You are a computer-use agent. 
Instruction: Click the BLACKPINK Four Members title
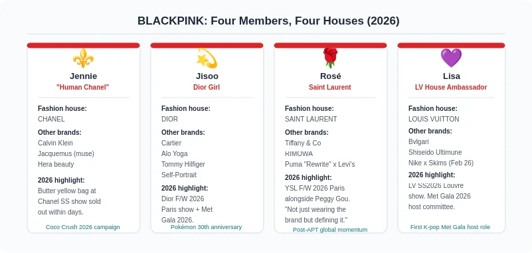(x=268, y=21)
